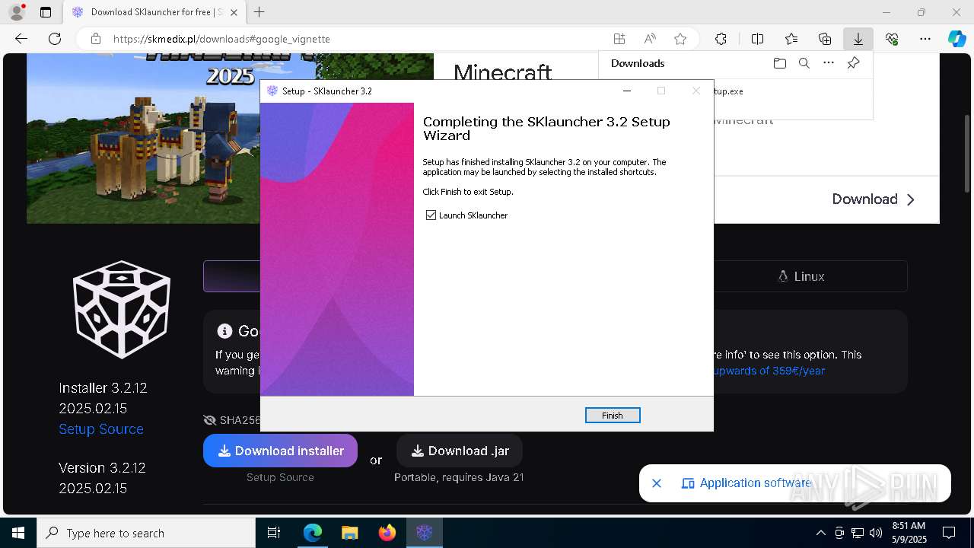The image size is (974, 548).
Task: Toggle the Downloads toolbar button
Action: point(858,39)
